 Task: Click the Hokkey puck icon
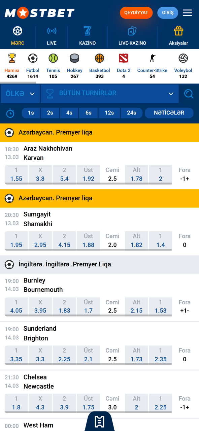(74, 58)
